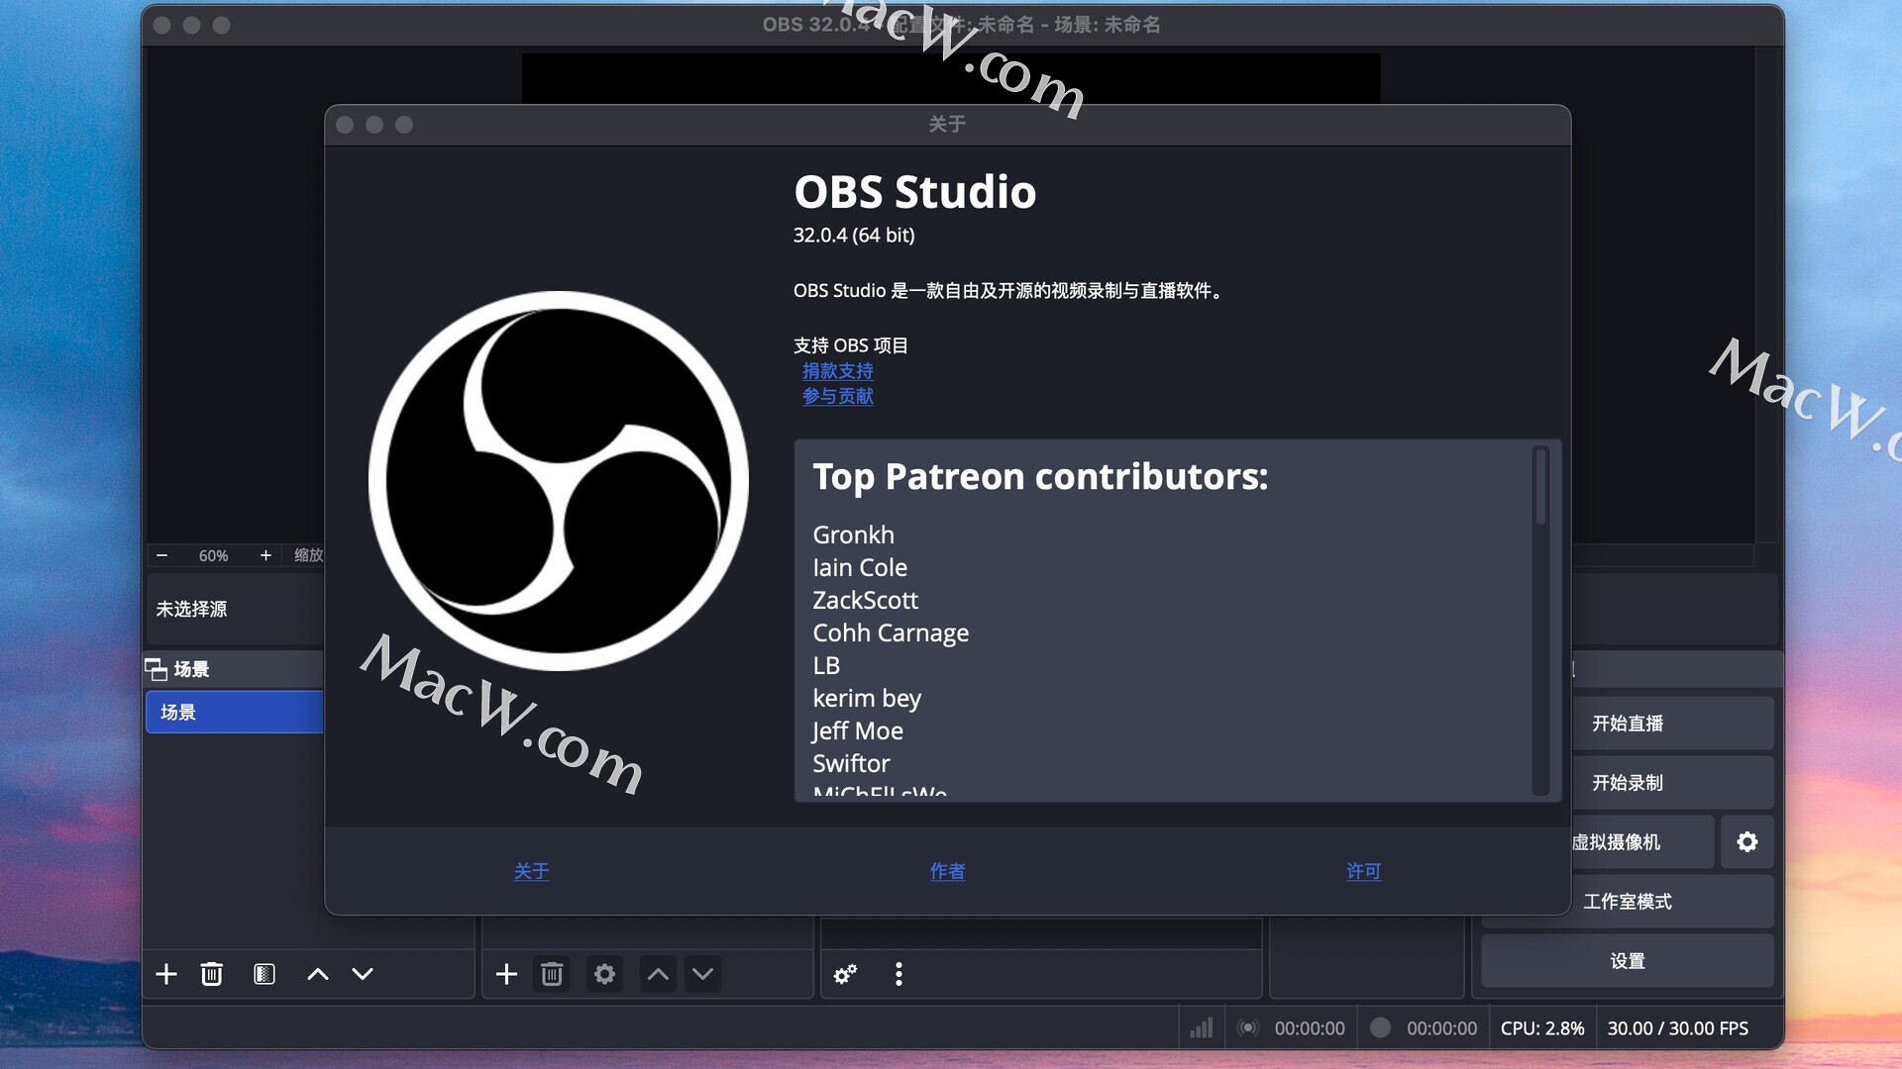
Task: Switch to 许可 (License) tab
Action: pos(1363,871)
